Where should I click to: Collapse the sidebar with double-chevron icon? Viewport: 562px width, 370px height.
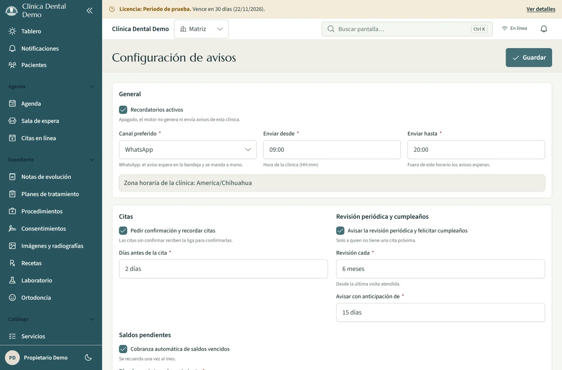click(89, 11)
